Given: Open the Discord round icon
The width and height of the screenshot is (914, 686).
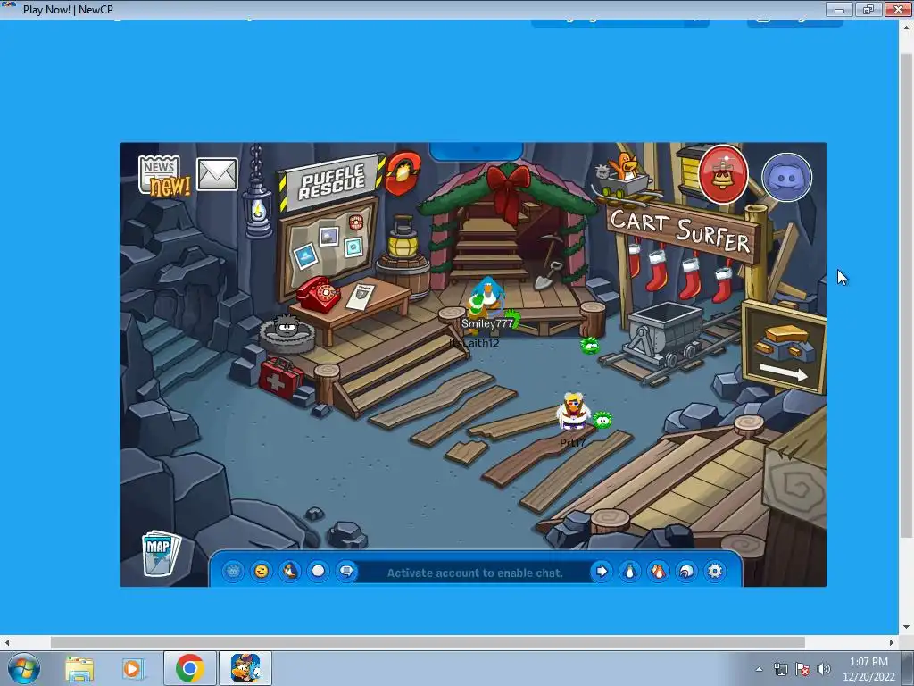Looking at the screenshot, I should 786,177.
